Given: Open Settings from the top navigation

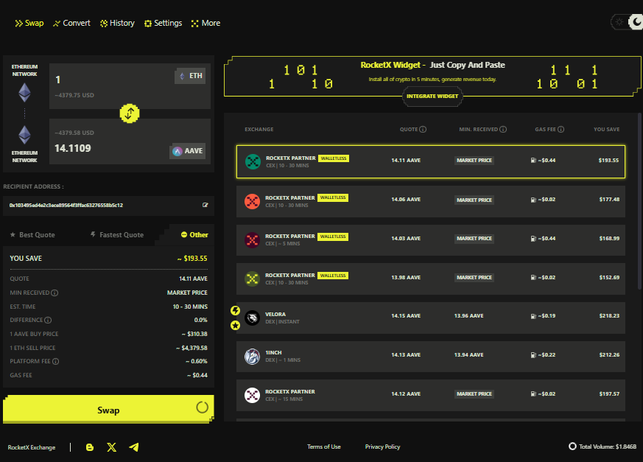Looking at the screenshot, I should 163,24.
